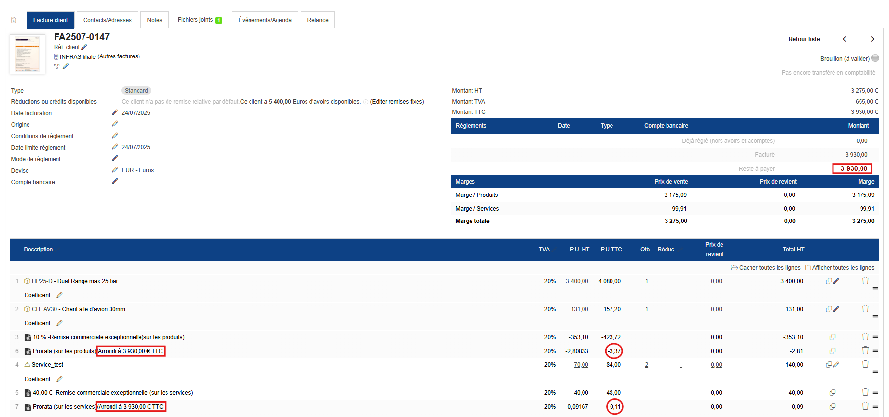This screenshot has width=889, height=417.
Task: Collapse all lines with Cacher toutes les lignes
Action: pyautogui.click(x=766, y=268)
